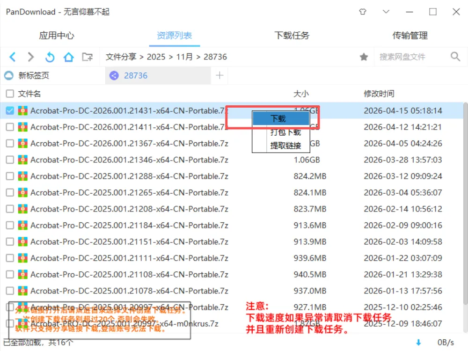Favorite this path with the star icon
Image resolution: width=468 pixels, height=351 pixels.
click(364, 57)
